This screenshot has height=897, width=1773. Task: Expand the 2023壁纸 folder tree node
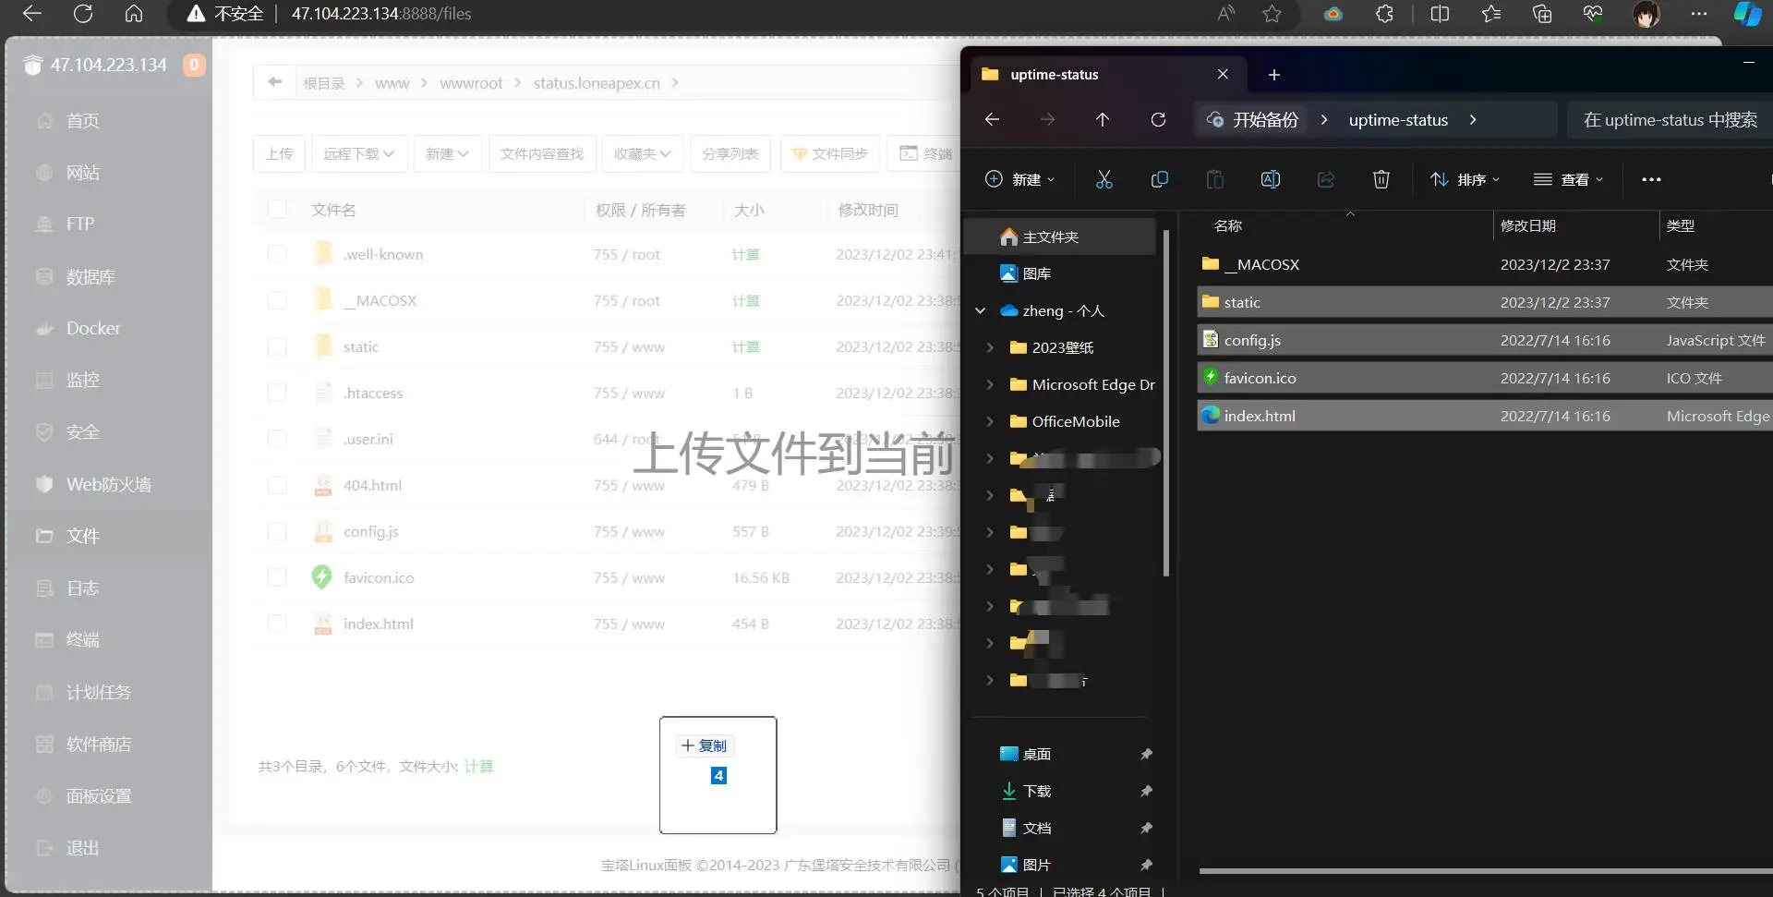click(990, 347)
